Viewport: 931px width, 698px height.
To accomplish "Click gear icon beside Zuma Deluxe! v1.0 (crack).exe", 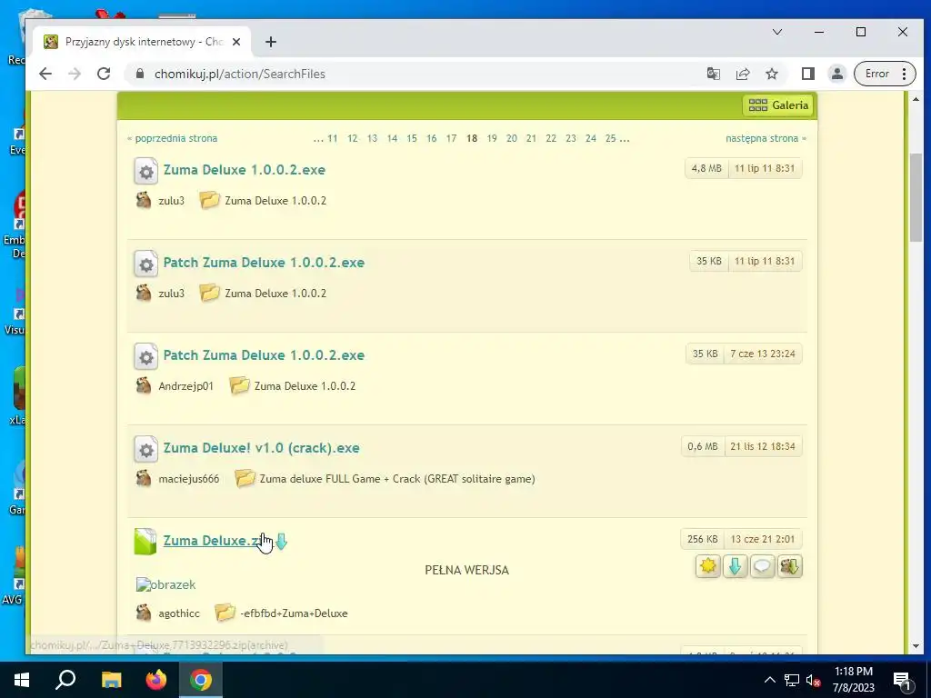I will pyautogui.click(x=146, y=449).
